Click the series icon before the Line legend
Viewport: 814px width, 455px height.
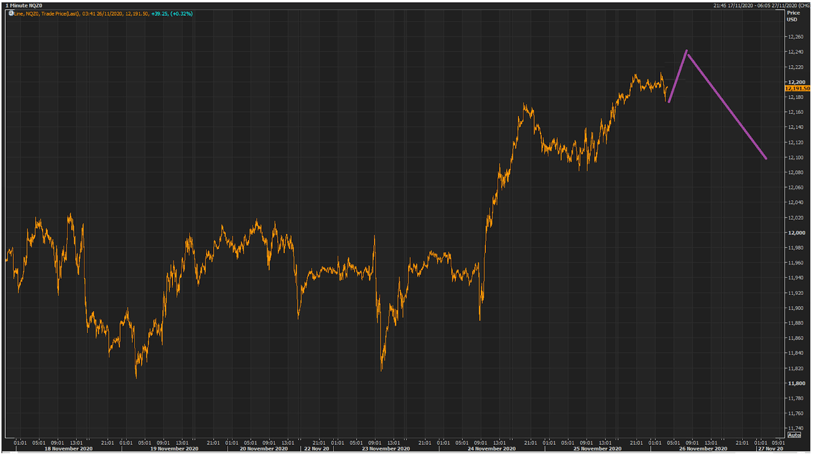[11, 13]
